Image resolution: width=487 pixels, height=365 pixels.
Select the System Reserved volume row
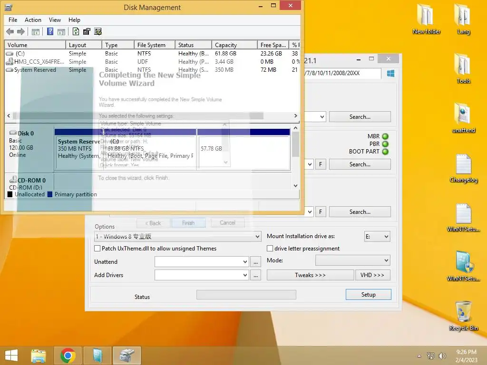tap(152, 69)
